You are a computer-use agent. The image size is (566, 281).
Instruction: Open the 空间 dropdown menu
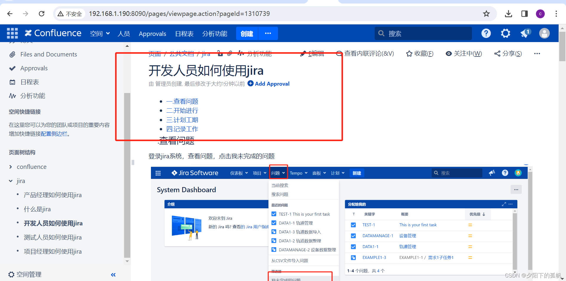pyautogui.click(x=100, y=34)
